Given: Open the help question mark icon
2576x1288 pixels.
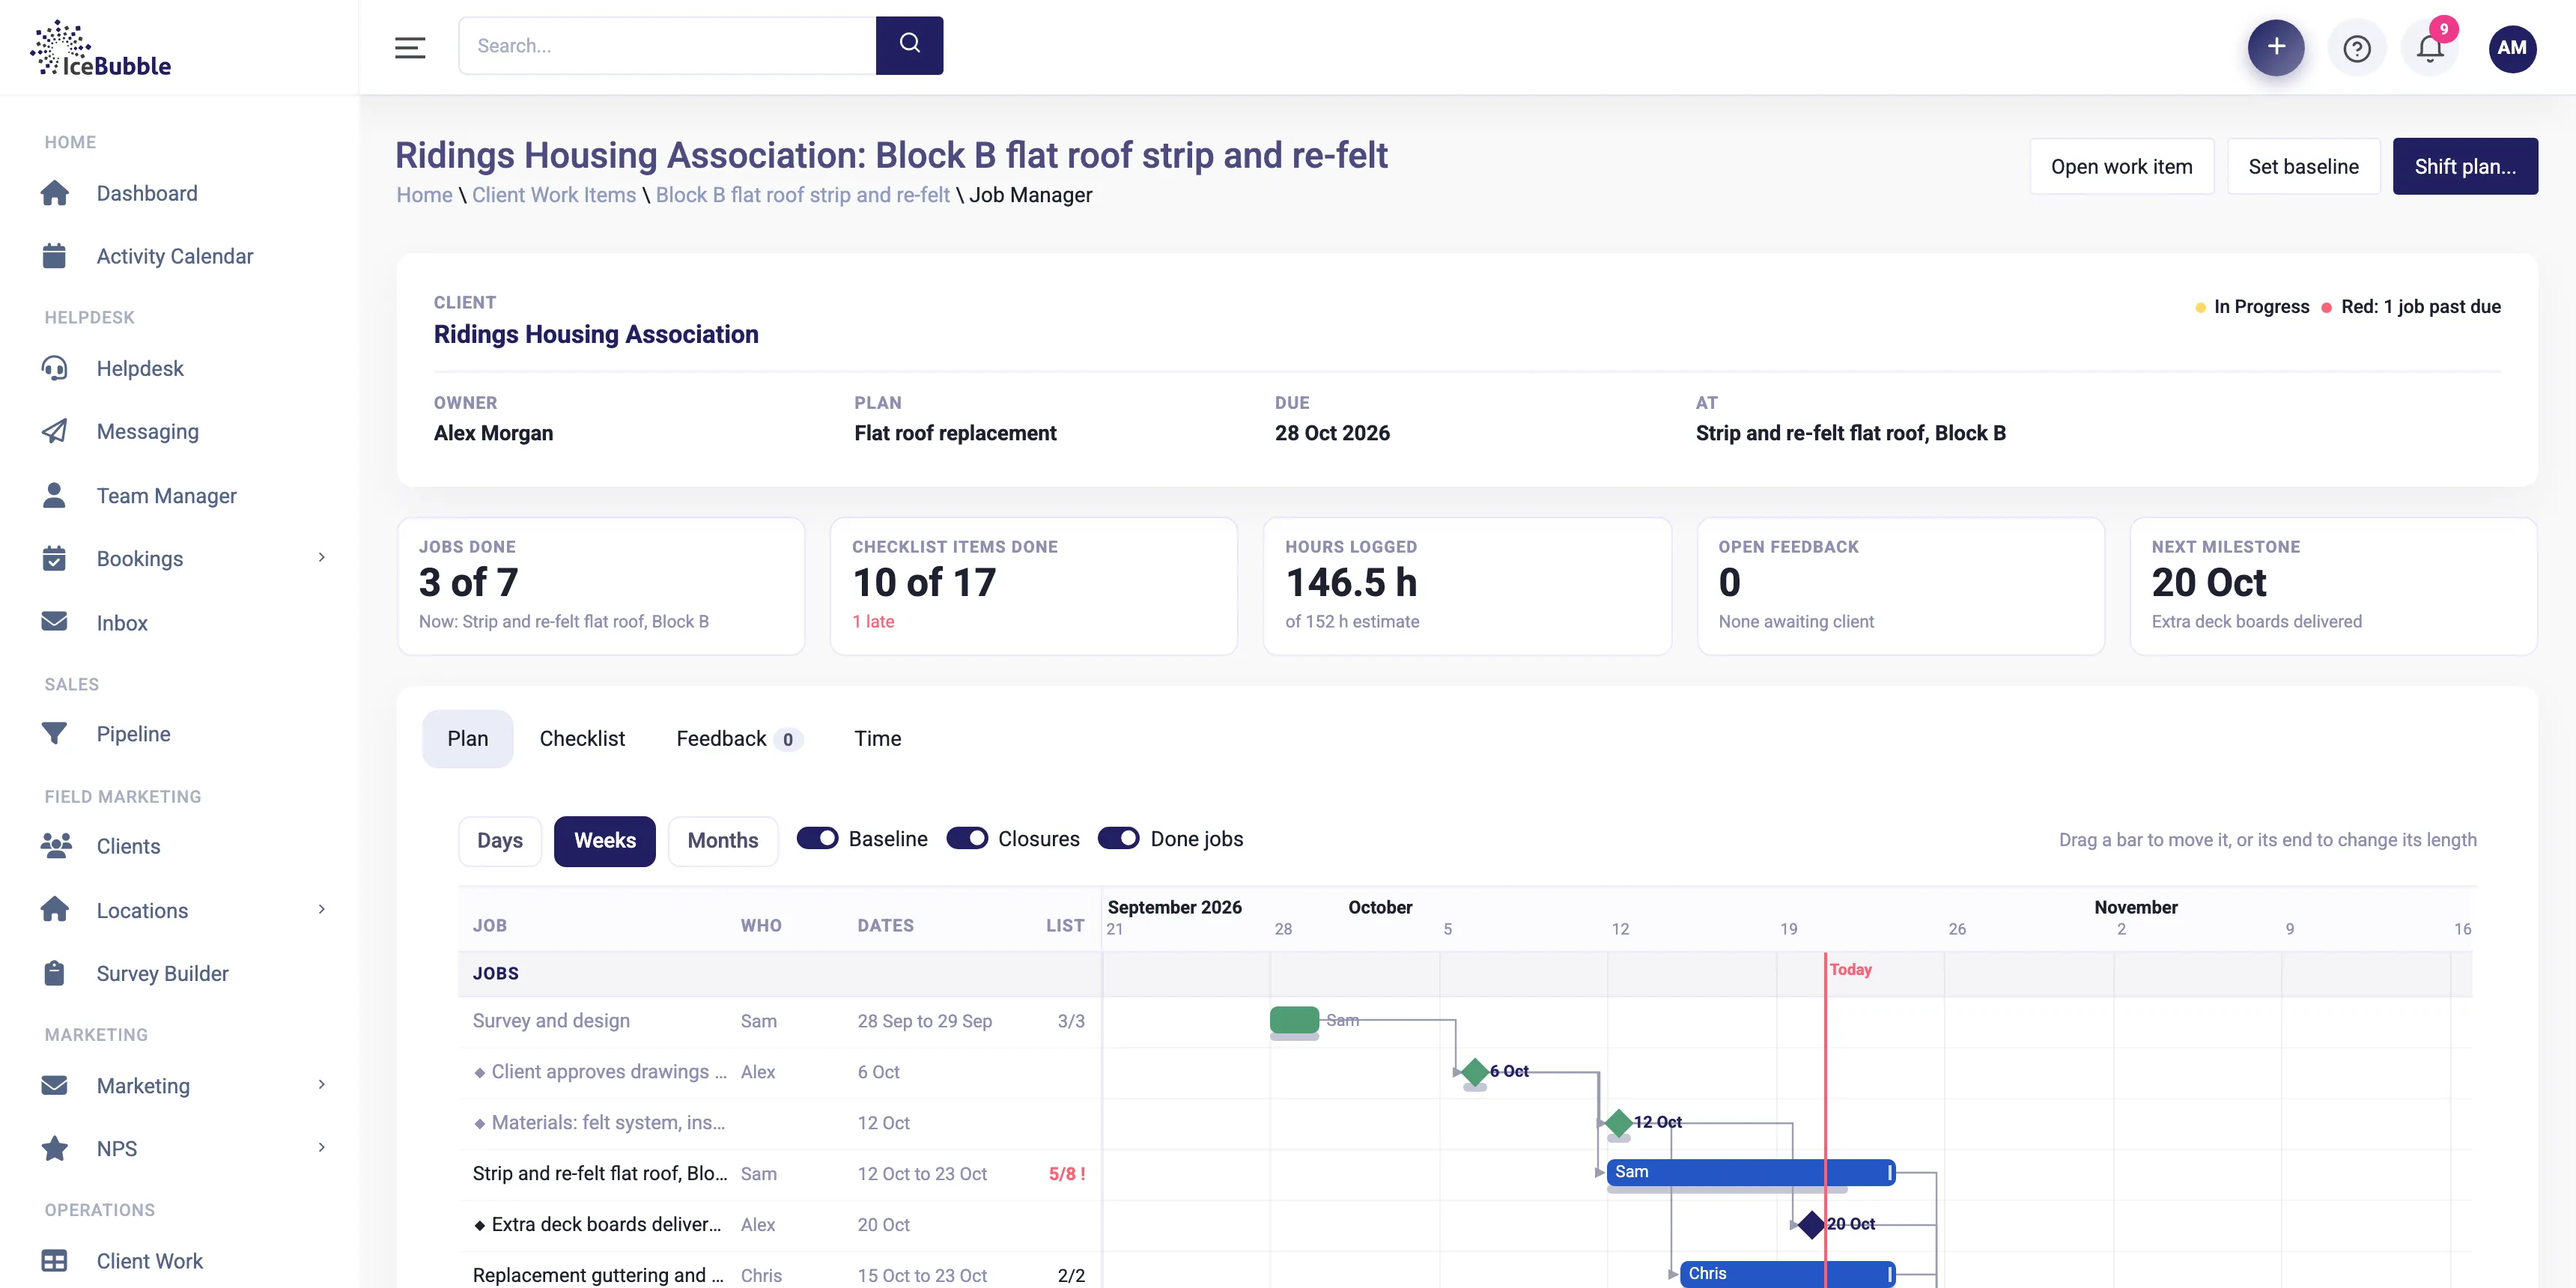Looking at the screenshot, I should (x=2357, y=48).
